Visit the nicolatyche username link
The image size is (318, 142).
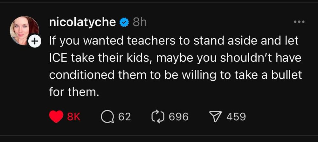(x=83, y=22)
